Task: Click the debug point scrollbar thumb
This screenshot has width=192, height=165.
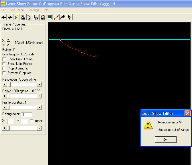Action: click(x=8, y=128)
